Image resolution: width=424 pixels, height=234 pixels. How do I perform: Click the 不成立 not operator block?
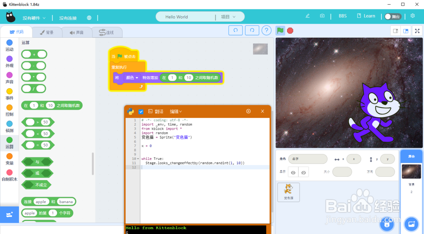pyautogui.click(x=36, y=185)
